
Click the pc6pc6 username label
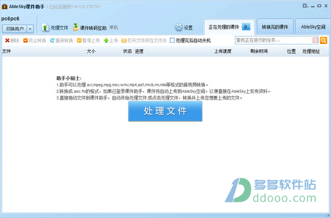[10, 19]
